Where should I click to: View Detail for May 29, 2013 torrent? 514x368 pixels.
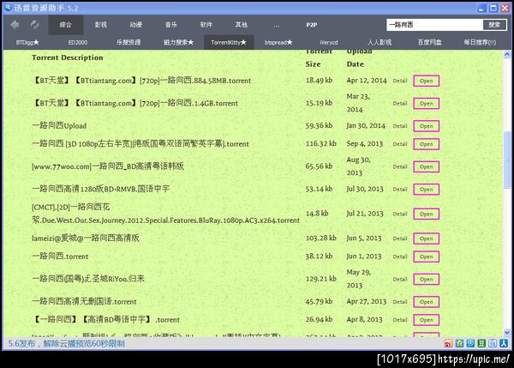click(400, 280)
